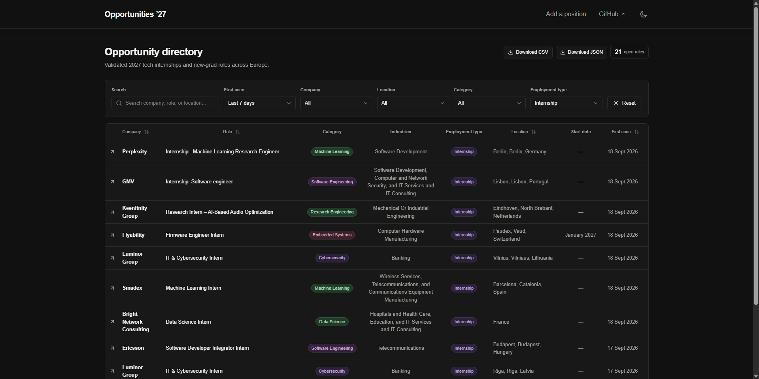Screen dimensions: 759x379
Task: Open external link arrow for Keenfinity Group row
Action: pyautogui.click(x=112, y=212)
